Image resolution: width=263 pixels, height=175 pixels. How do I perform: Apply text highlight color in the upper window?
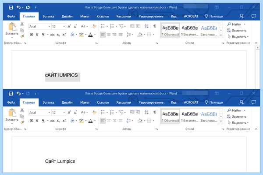pos(82,35)
